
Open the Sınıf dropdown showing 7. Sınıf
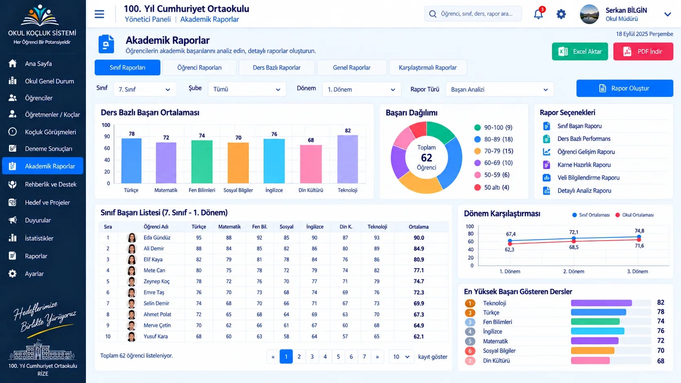[x=145, y=89]
